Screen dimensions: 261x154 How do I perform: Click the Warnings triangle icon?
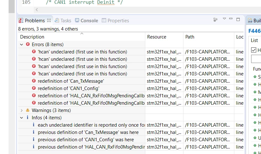click(28, 110)
